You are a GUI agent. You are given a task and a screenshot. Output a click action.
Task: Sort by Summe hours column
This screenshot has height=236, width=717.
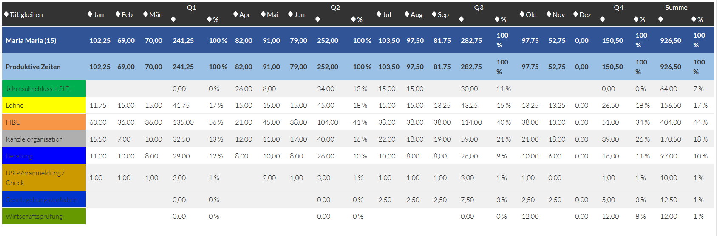click(x=660, y=19)
